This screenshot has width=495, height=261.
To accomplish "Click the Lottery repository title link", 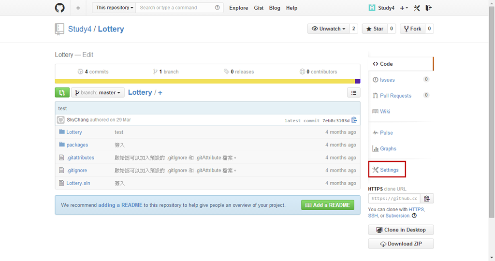I will [111, 29].
